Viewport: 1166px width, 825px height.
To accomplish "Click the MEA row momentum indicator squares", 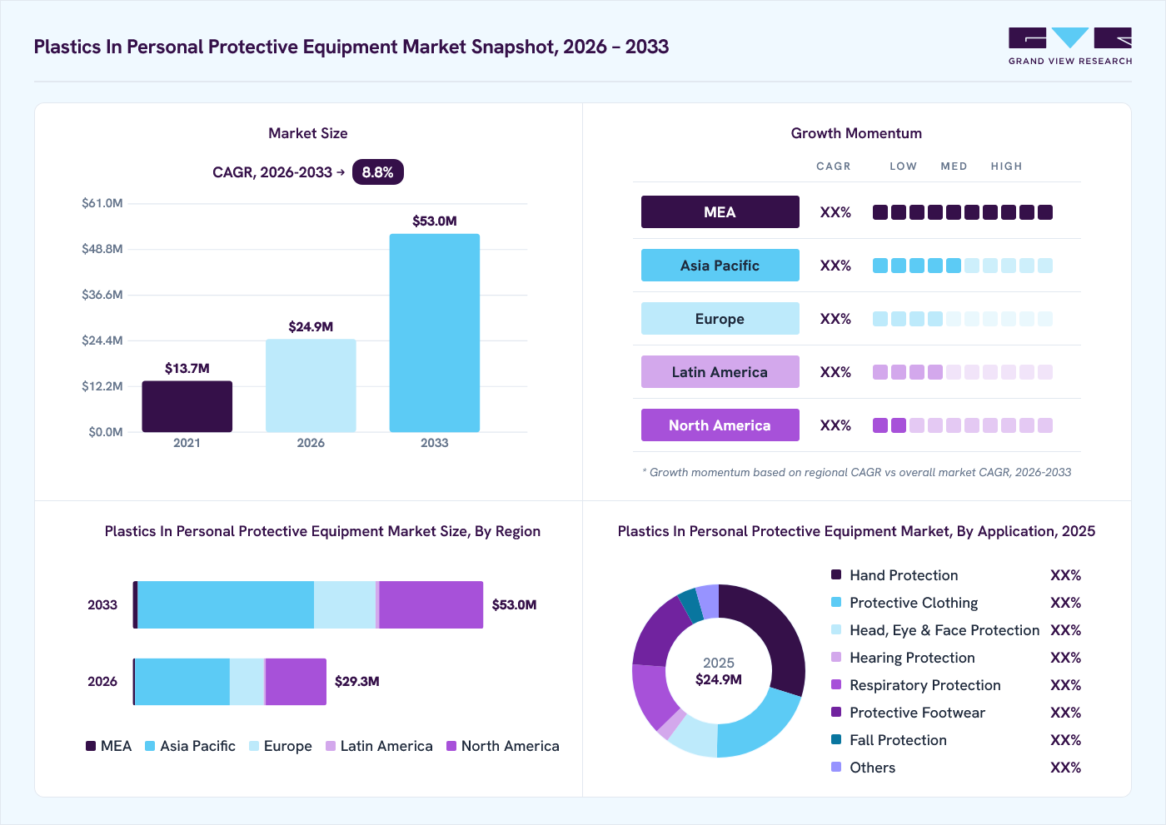I will [x=963, y=212].
